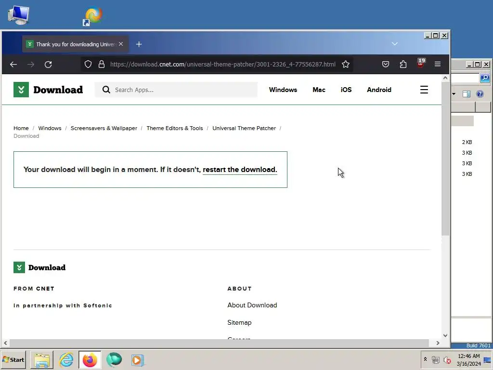Image resolution: width=493 pixels, height=370 pixels.
Task: Click the help icon in background window
Action: [x=480, y=94]
